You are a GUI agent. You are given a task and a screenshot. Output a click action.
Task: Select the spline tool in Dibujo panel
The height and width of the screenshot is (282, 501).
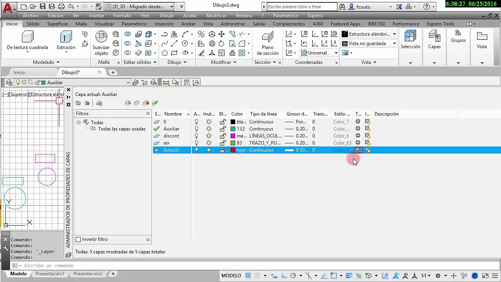164,43
